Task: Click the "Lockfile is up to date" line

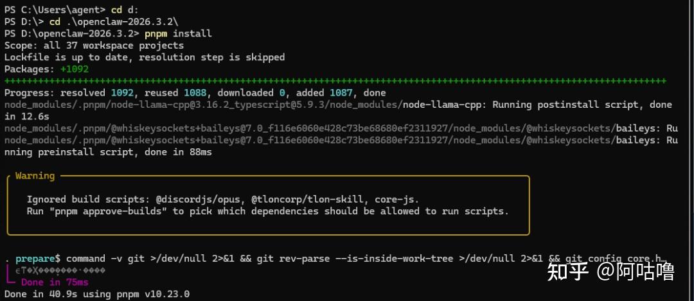Action: [x=144, y=57]
